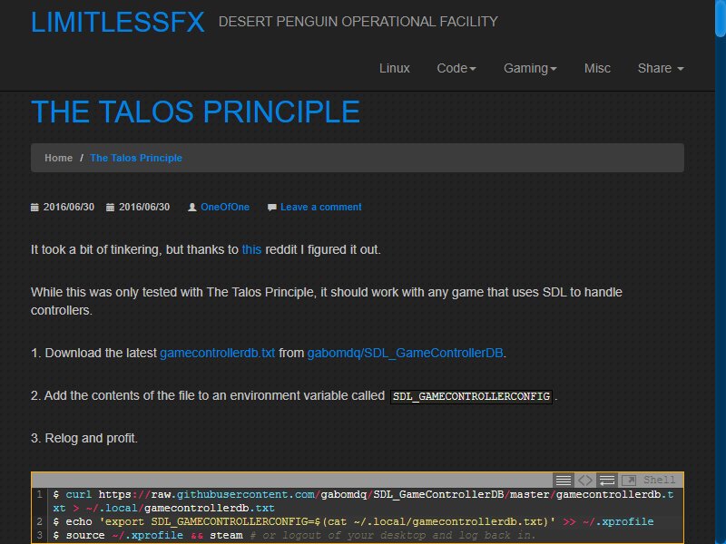Click '3. Relog and profit.' text
Viewport: 726px width, 544px height.
[84, 438]
